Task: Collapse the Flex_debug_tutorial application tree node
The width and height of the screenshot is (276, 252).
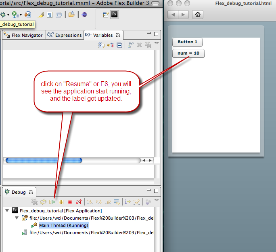Action: point(7,210)
